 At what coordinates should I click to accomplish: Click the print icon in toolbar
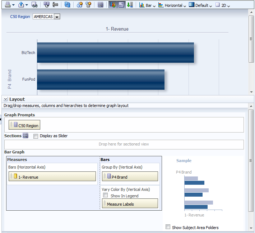[8, 5]
